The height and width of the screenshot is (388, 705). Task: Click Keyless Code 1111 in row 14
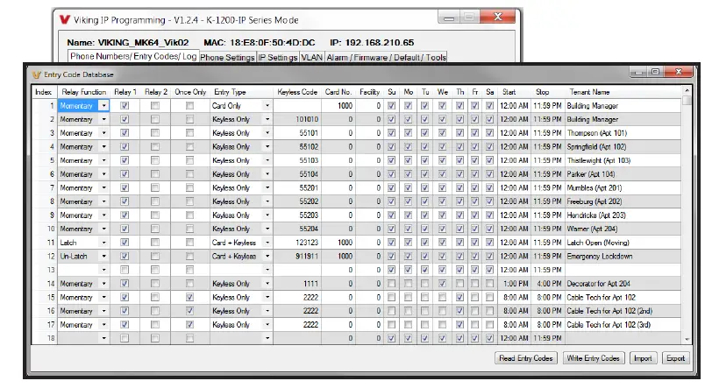[297, 284]
